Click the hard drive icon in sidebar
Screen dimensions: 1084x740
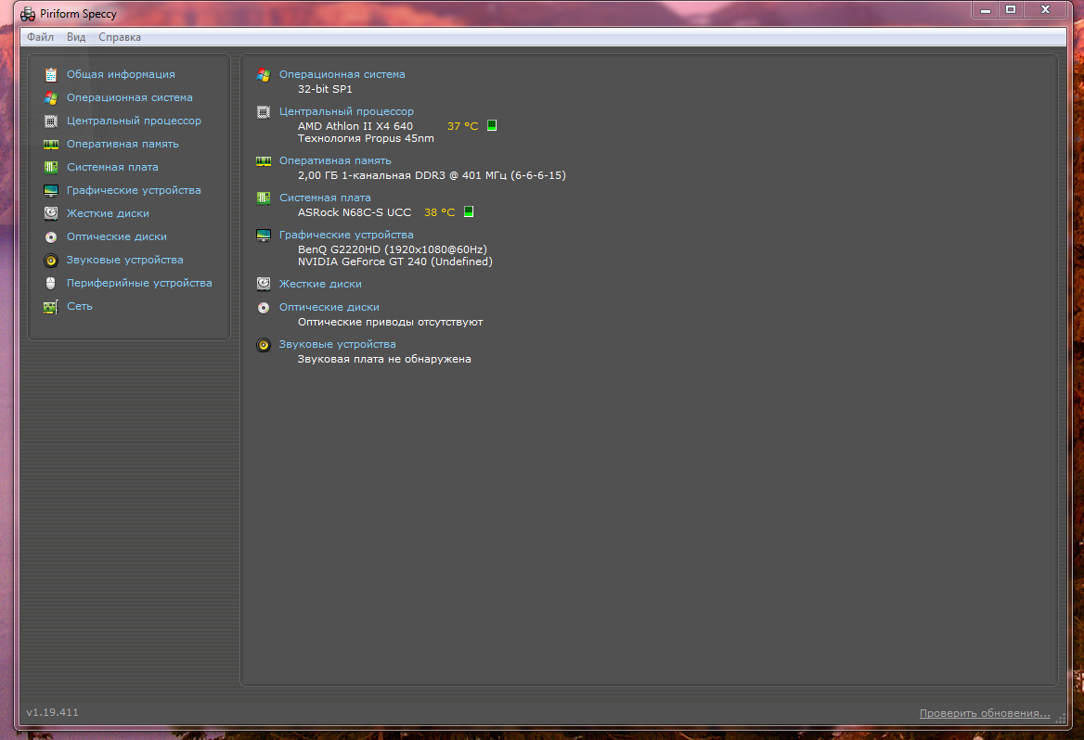coord(50,213)
